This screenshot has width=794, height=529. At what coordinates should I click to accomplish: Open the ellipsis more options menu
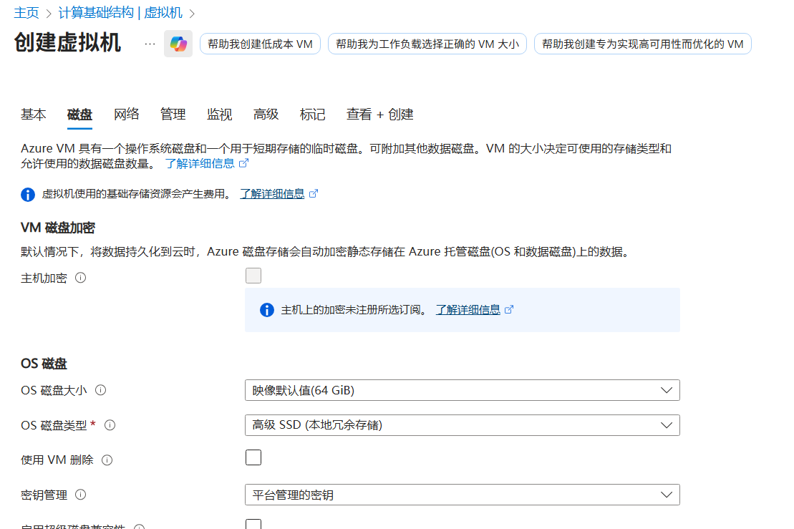[x=150, y=44]
